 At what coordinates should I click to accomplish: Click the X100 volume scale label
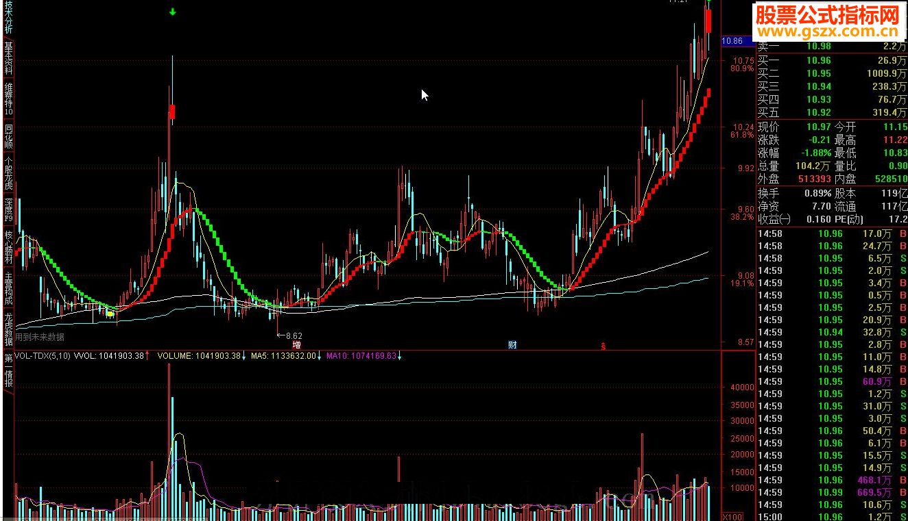click(732, 516)
